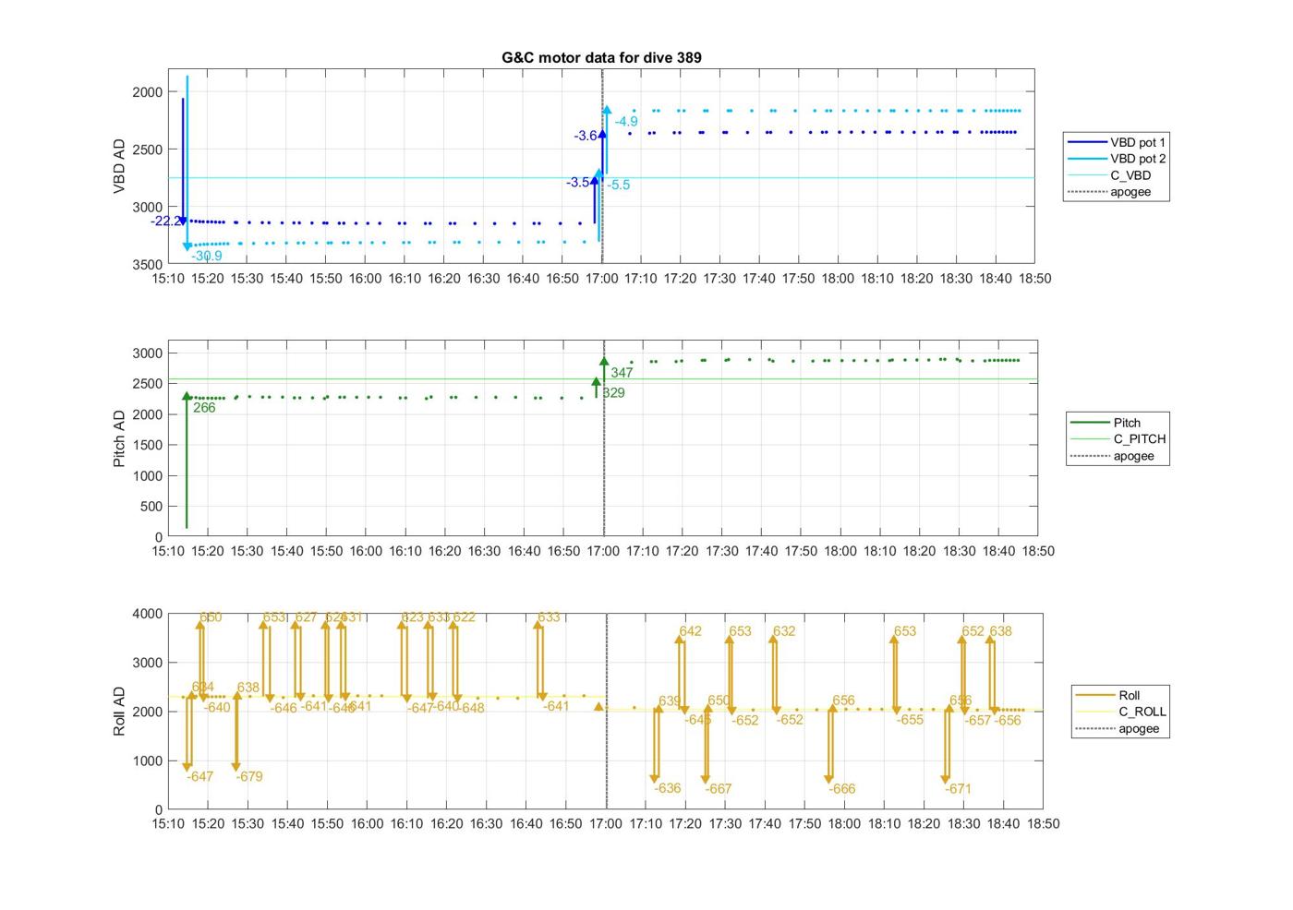Click the '-4.9' VBD data label
Viewport: 1293px width, 910px height.
point(626,122)
